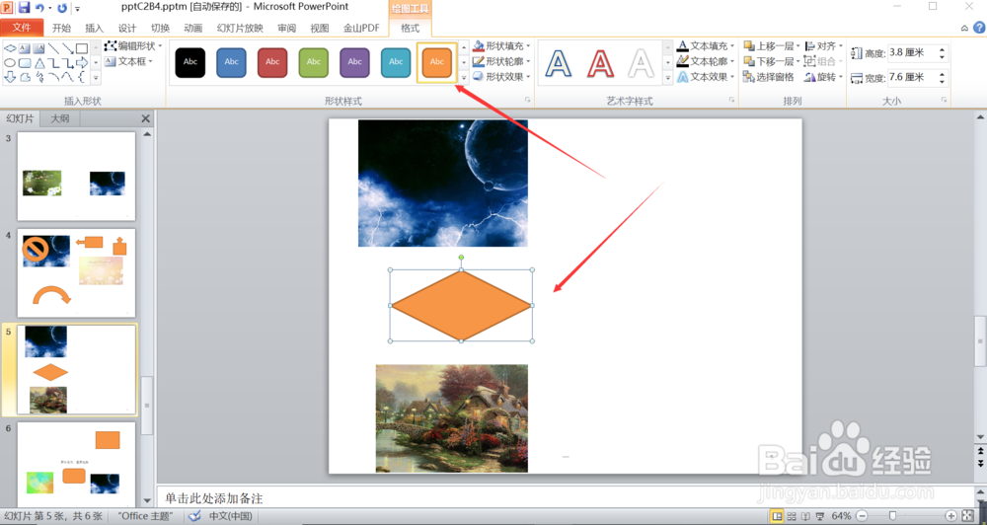Open the 编辑形状 dropdown
Viewport: 987px width, 525px height.
(x=133, y=46)
